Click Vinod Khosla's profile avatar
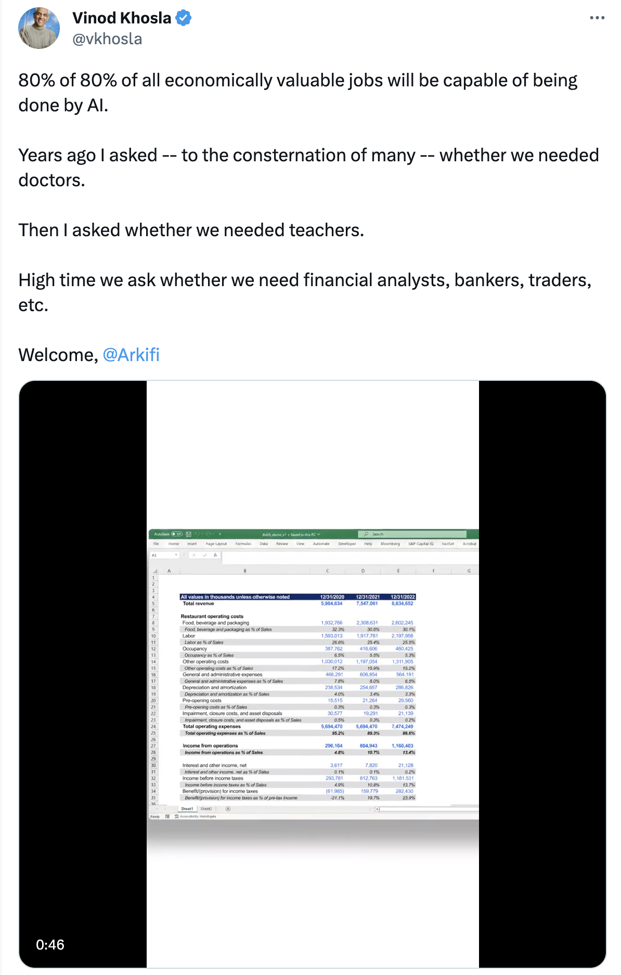The image size is (621, 975). pos(39,28)
